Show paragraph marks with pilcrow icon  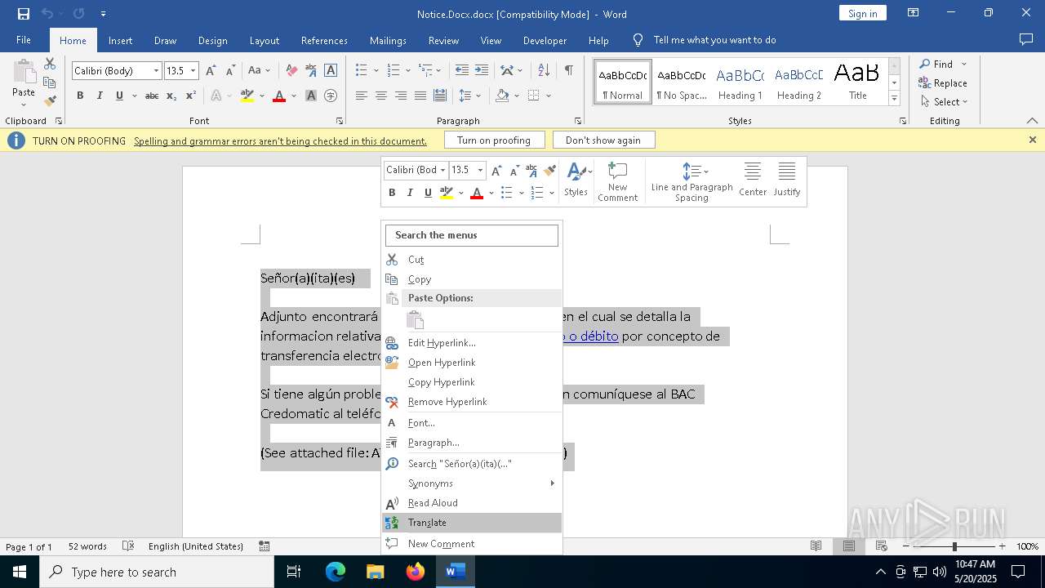(x=568, y=71)
